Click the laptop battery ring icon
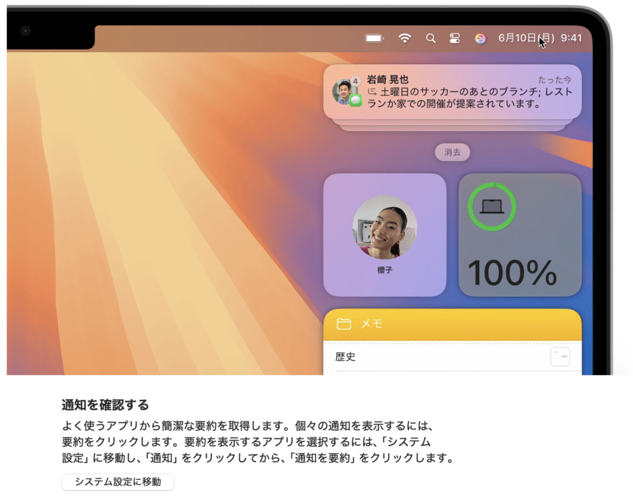Viewport: 633px width, 497px height. [491, 206]
